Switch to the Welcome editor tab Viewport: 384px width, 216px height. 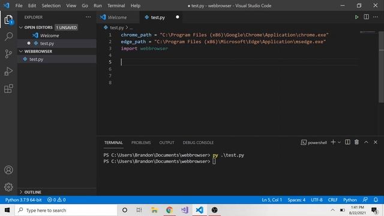coord(118,17)
